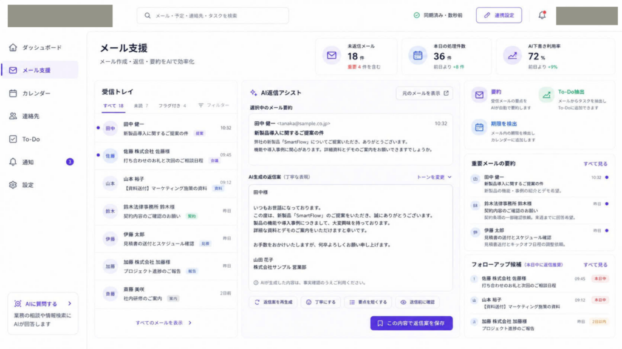Click the To-Do抽出 feature title
Image resolution: width=622 pixels, height=349 pixels.
[x=571, y=92]
